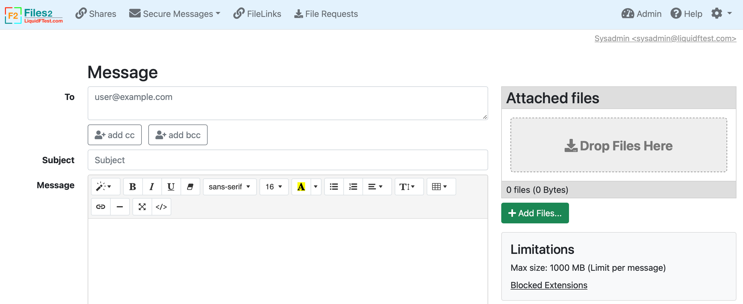This screenshot has height=304, width=743.
Task: Toggle HTML code view
Action: coord(161,207)
